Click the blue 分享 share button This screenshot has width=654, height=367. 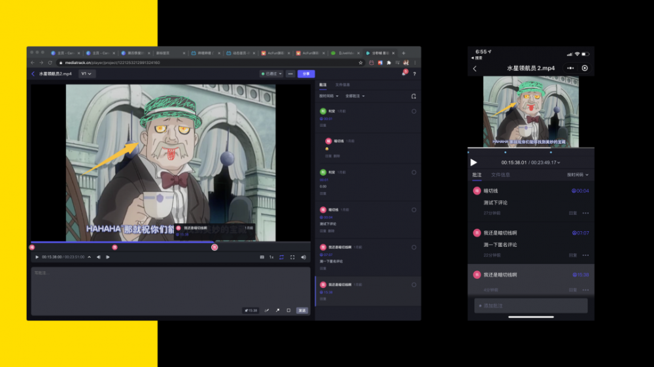tap(306, 74)
